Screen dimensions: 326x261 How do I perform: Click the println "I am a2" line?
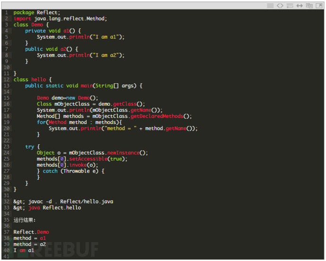pyautogui.click(x=81, y=55)
